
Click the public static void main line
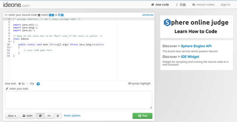click(61, 44)
